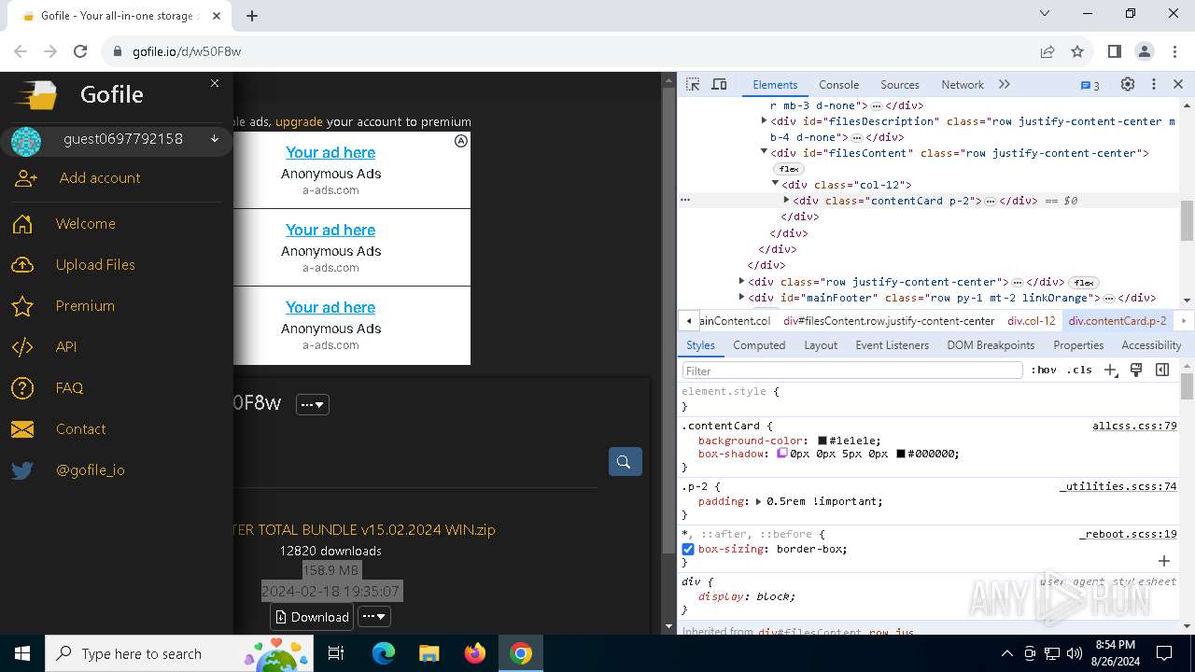Collapse the filesContent div node
The height and width of the screenshot is (672, 1195).
point(764,152)
